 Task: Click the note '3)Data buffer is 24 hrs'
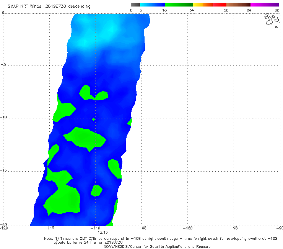88,242
